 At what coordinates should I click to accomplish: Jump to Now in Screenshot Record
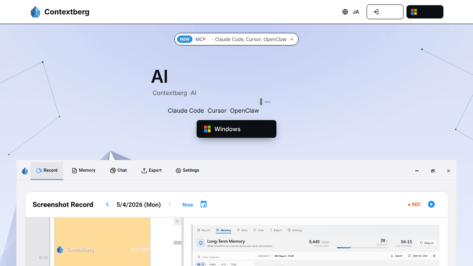click(188, 205)
